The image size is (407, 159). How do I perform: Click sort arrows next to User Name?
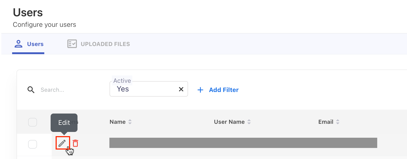pyautogui.click(x=249, y=122)
